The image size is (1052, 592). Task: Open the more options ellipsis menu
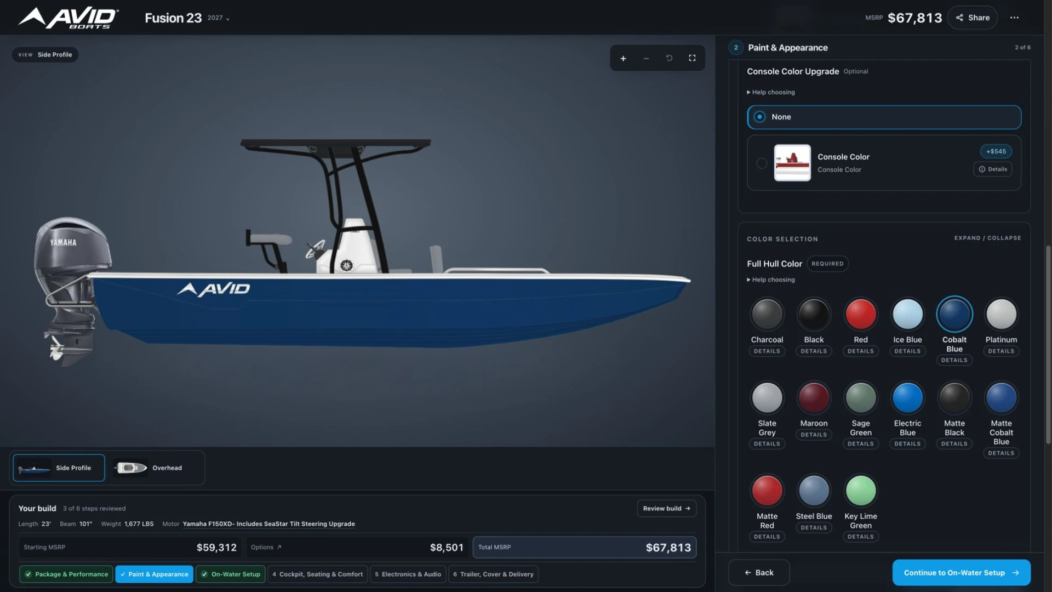point(1014,18)
